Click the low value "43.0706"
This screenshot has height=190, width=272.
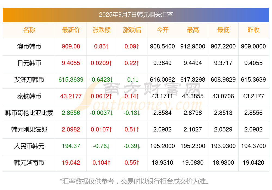223,96
